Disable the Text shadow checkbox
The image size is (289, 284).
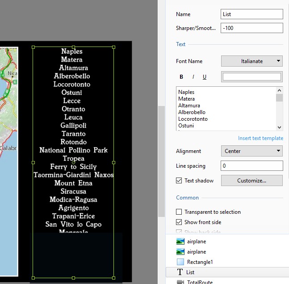pyautogui.click(x=179, y=181)
